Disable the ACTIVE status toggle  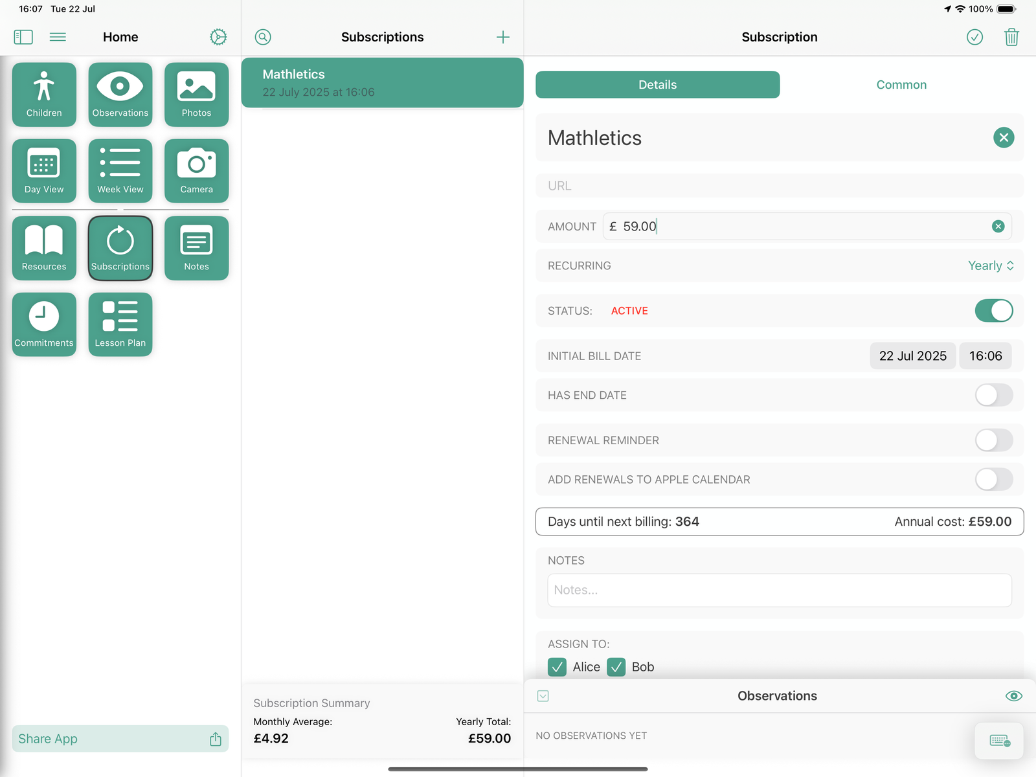pyautogui.click(x=993, y=310)
